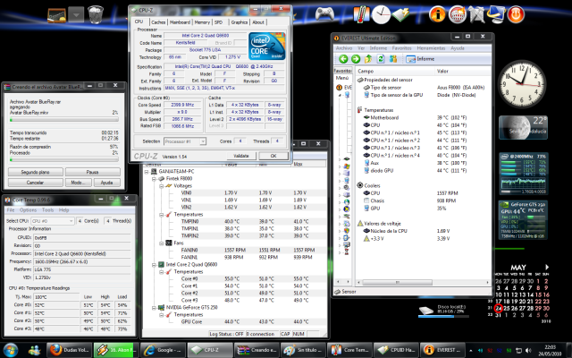Click the white clock icon in top dock
This screenshot has height=358, width=572.
382,15
